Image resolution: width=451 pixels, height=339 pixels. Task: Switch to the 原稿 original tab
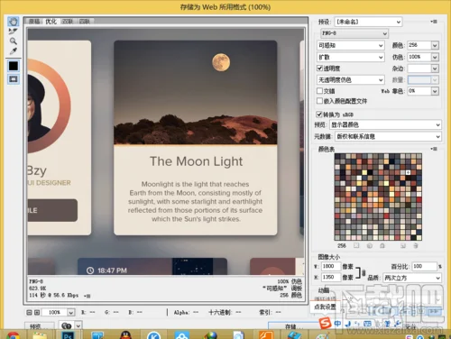tap(35, 22)
